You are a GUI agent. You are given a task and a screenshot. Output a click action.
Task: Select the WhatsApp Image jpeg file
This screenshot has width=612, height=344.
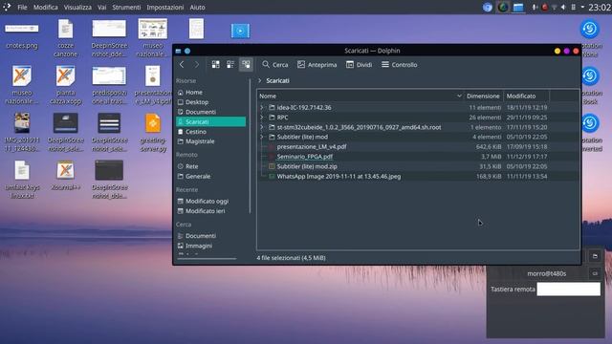click(x=339, y=176)
